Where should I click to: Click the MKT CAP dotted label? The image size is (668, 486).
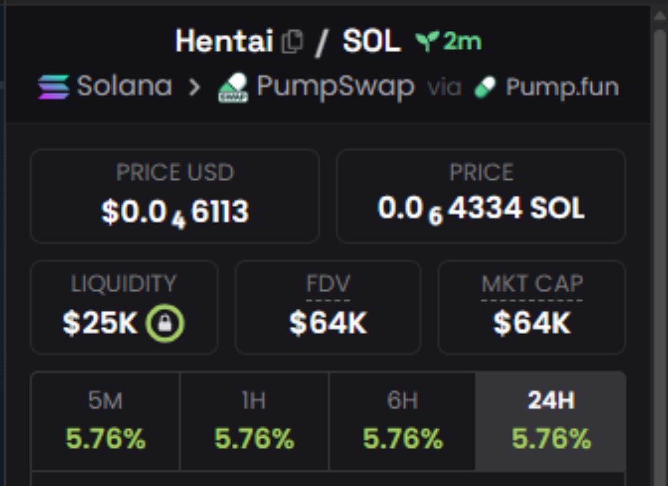(532, 283)
